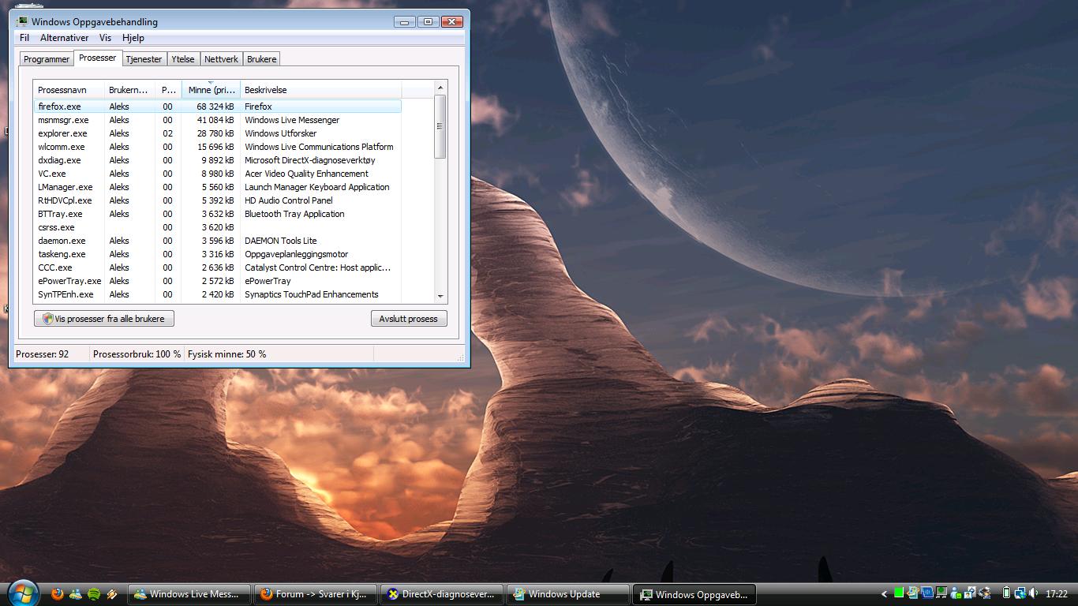
Task: Click the process list scroll up arrow
Action: tap(440, 88)
